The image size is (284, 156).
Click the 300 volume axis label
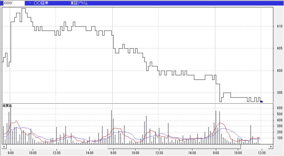280,126
